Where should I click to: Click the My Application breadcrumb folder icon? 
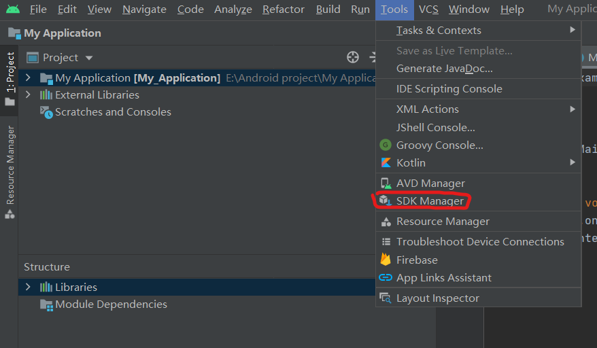tap(14, 33)
